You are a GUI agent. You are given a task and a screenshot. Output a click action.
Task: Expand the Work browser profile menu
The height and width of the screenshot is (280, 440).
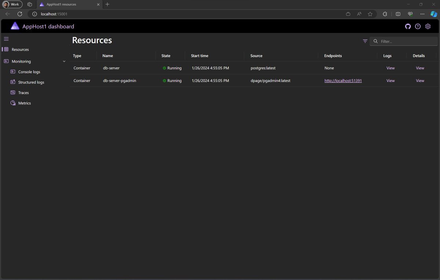12,4
